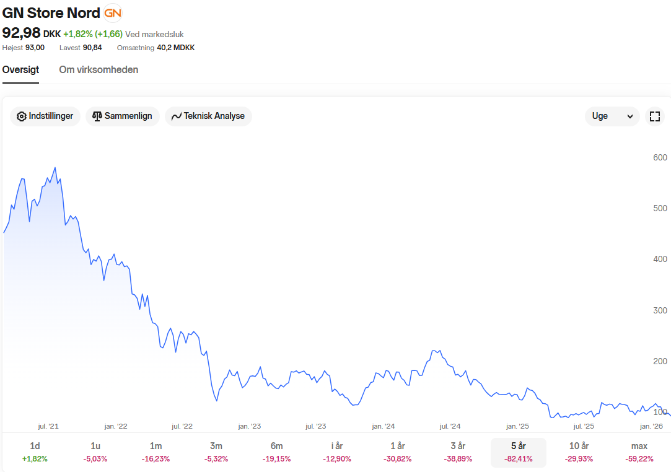Click the 300 y-axis label

click(660, 311)
